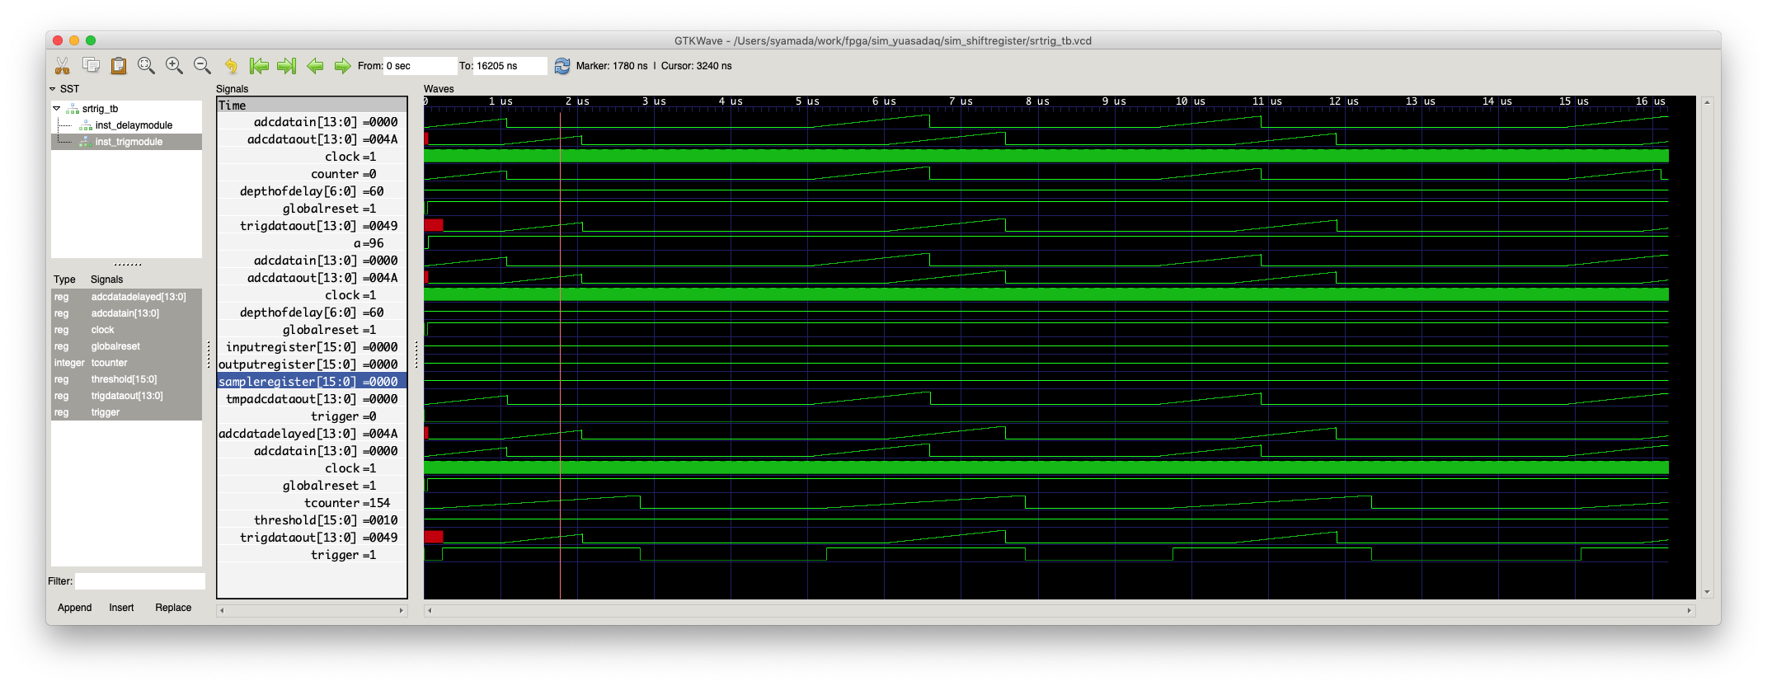The height and width of the screenshot is (686, 1767).
Task: Click the Paste clipboard icon
Action: point(119,65)
